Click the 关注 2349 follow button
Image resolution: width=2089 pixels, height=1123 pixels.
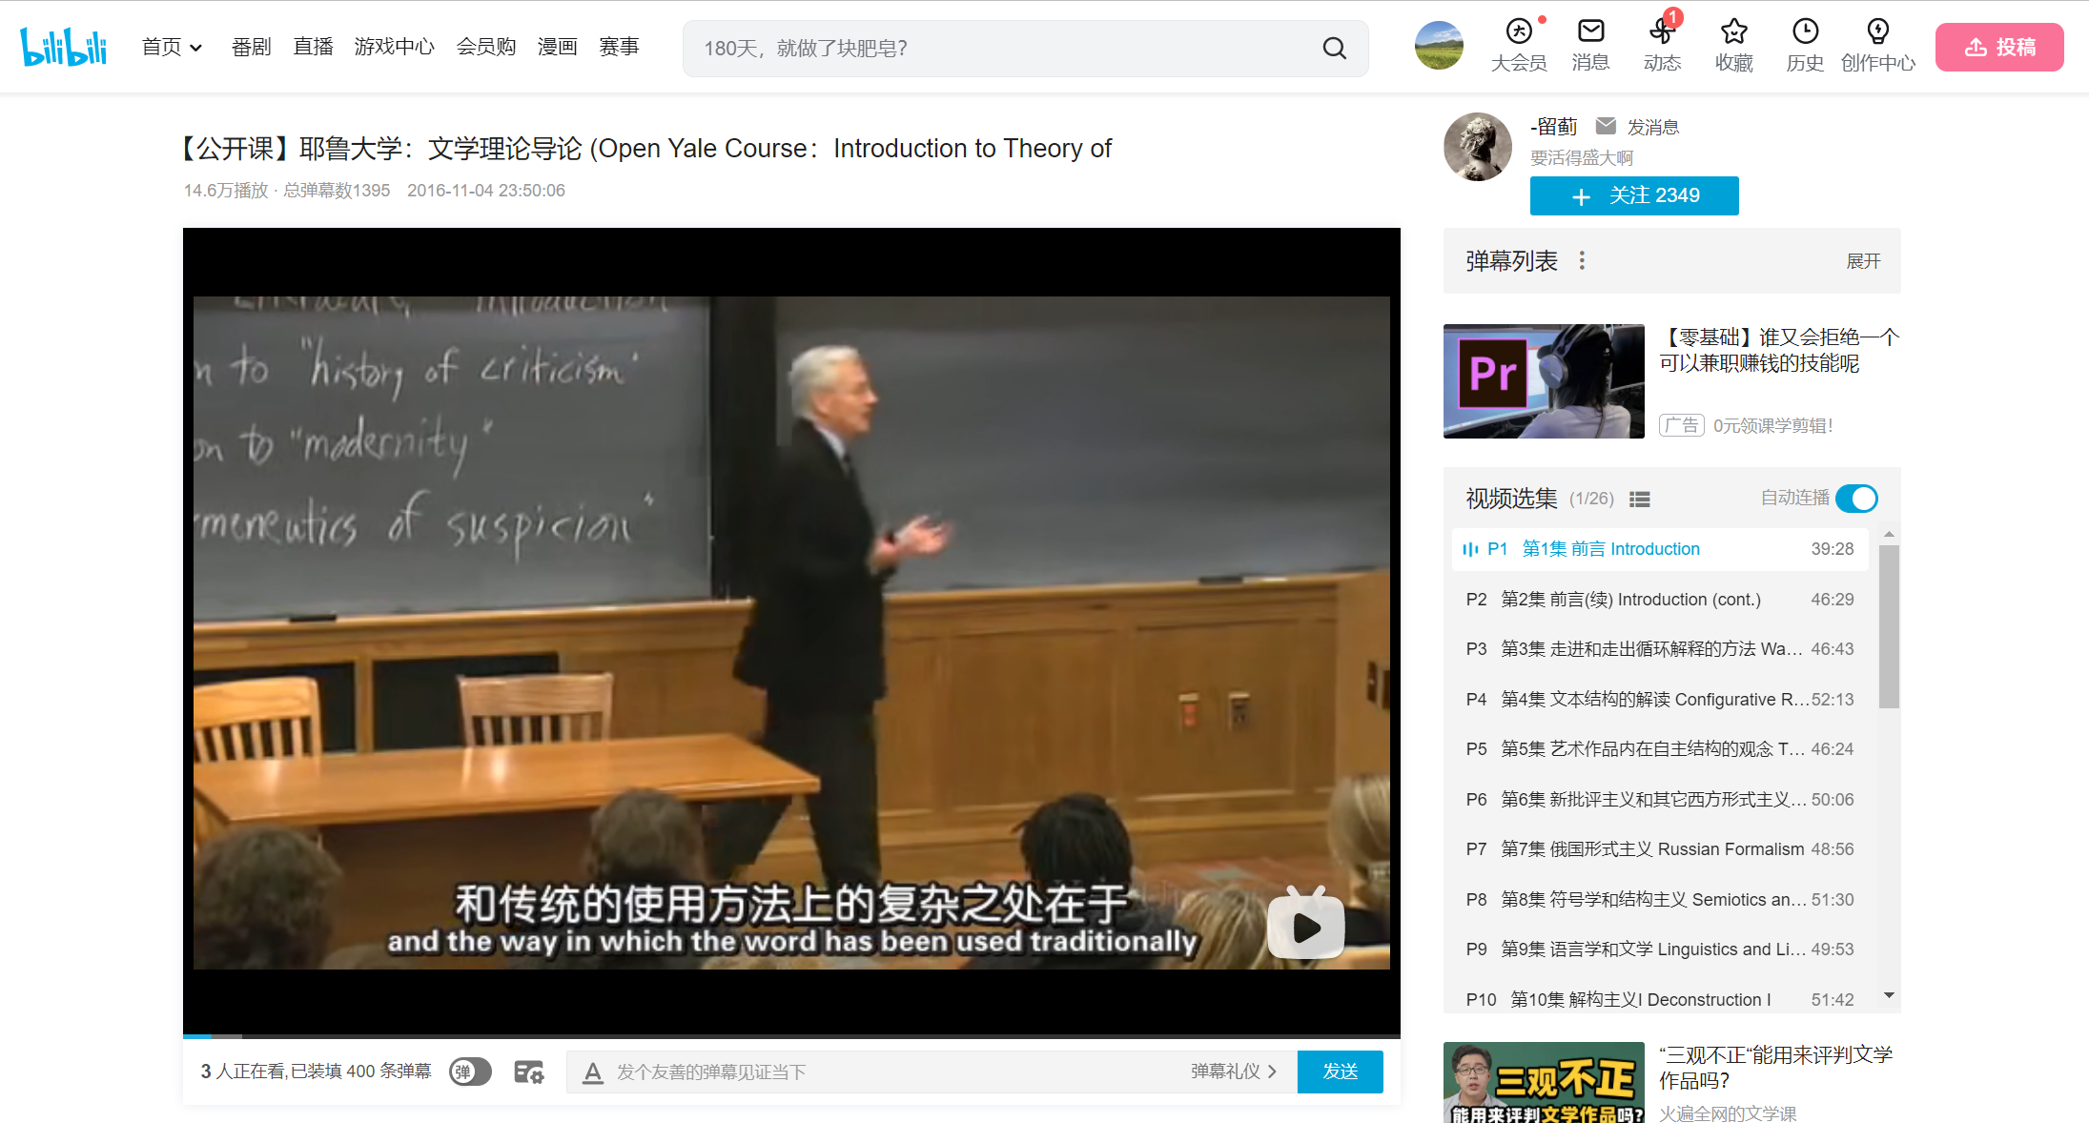pos(1634,196)
